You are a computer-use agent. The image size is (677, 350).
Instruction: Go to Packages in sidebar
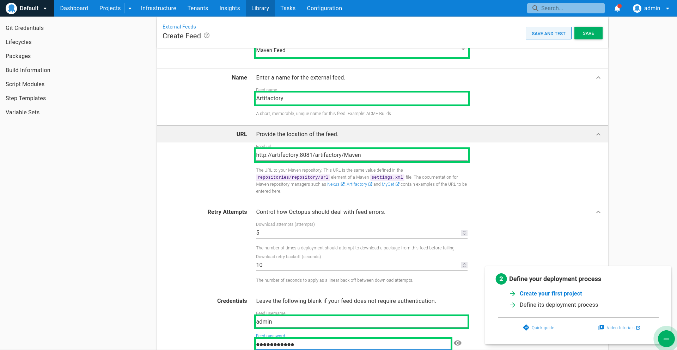(18, 56)
